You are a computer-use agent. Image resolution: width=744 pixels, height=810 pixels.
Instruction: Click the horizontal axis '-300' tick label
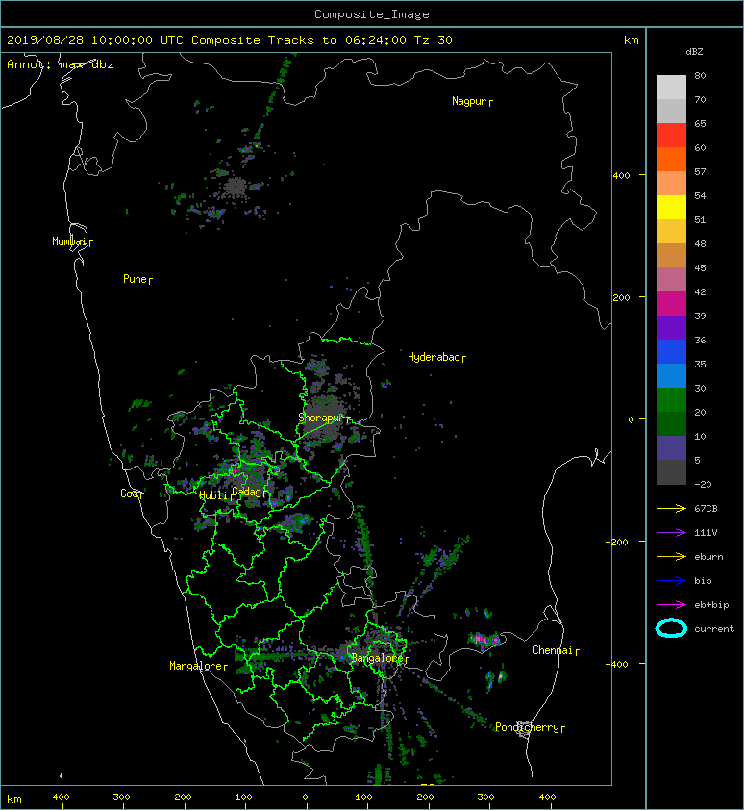pos(119,797)
